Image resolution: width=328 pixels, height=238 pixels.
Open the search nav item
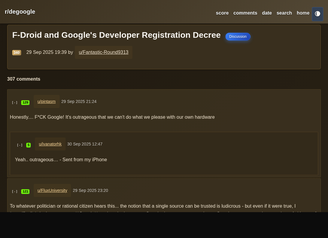(x=284, y=13)
